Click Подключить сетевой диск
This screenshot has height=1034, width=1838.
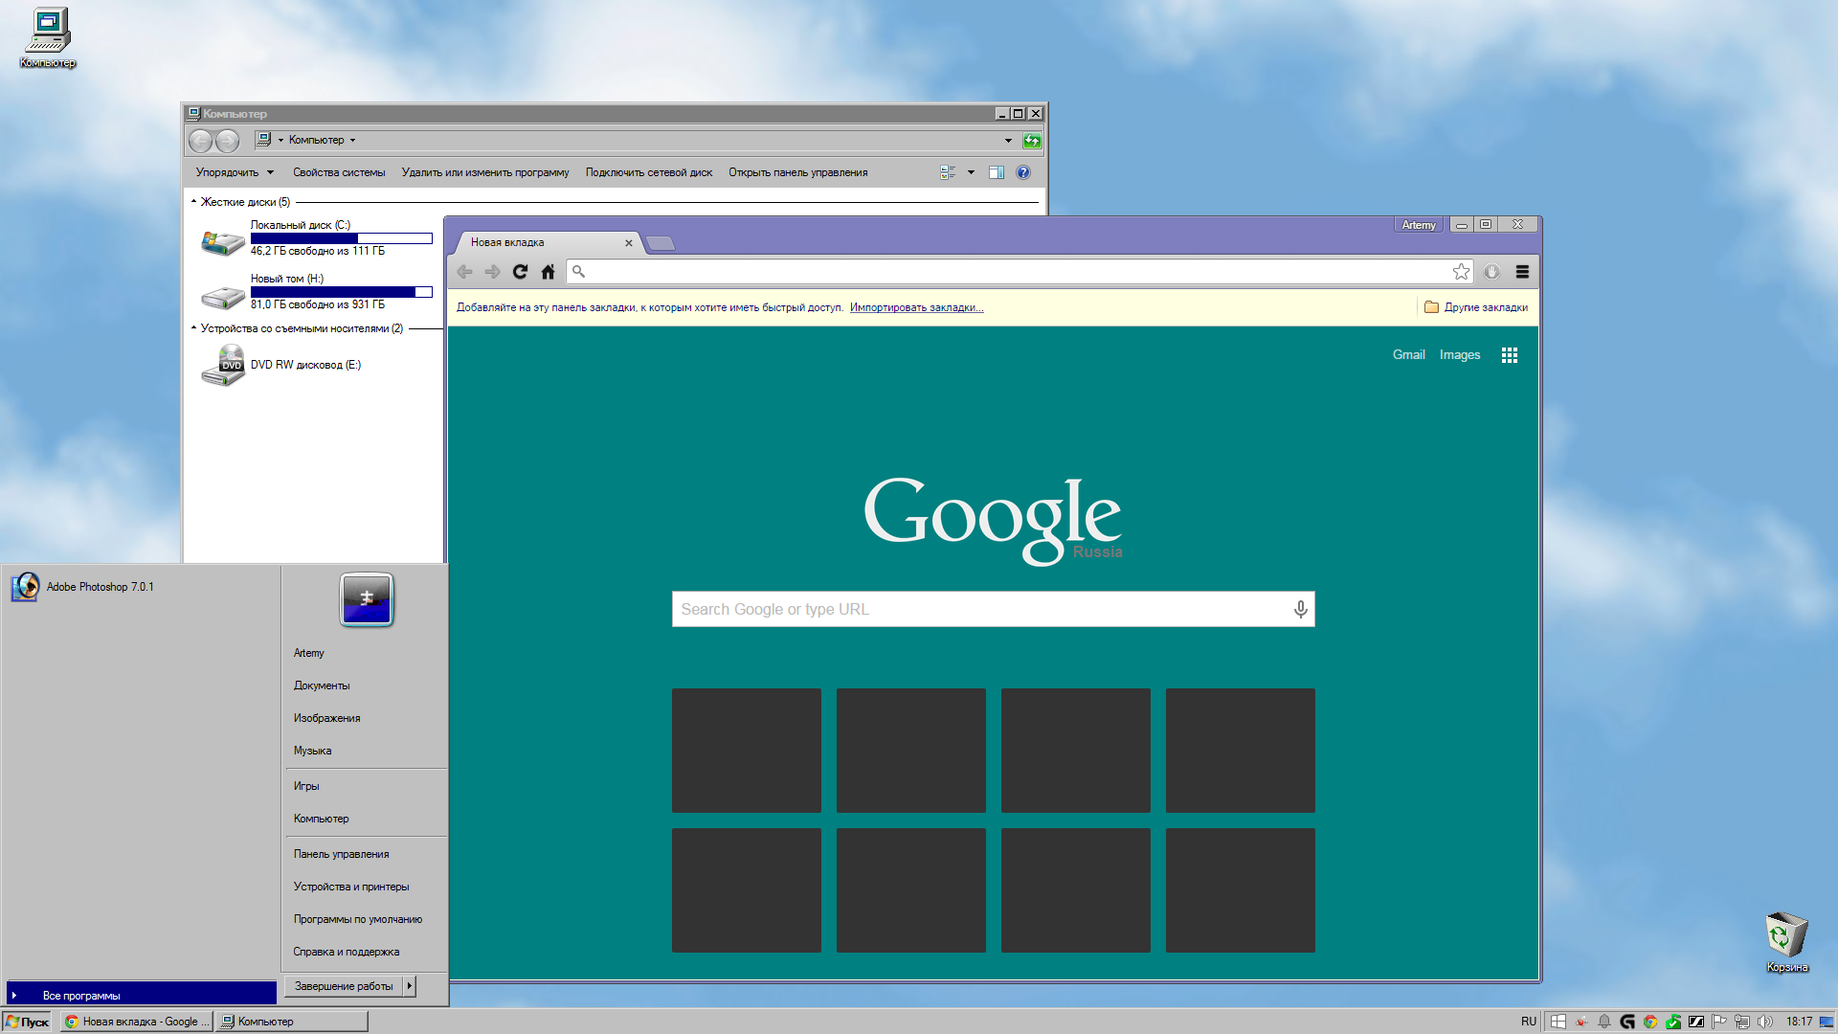649,172
